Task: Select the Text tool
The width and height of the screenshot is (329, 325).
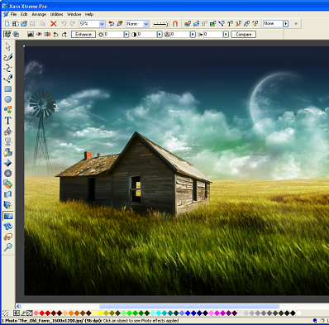Action: pos(7,121)
